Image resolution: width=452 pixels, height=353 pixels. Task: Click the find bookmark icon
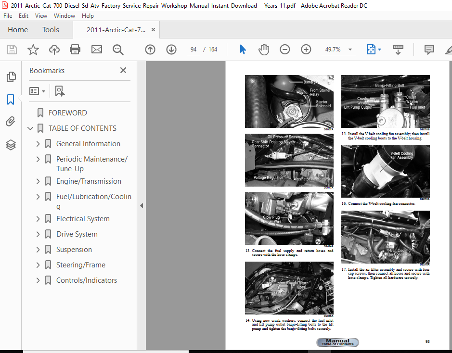coord(60,91)
